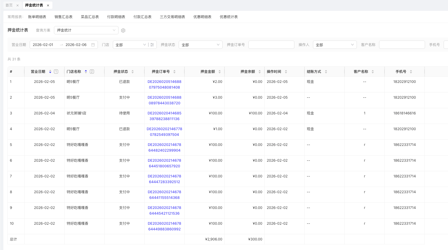Sort by 门店名称 column arrows

[86, 72]
